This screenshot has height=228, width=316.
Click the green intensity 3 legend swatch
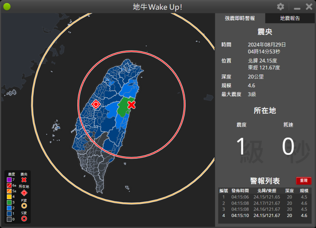(9, 202)
